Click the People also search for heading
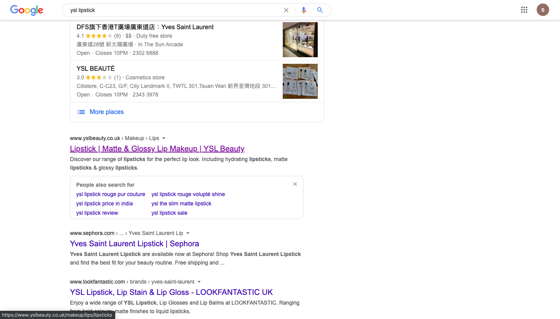 pyautogui.click(x=105, y=185)
